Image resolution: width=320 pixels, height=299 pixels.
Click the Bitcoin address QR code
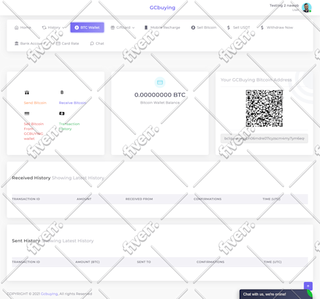point(264,108)
